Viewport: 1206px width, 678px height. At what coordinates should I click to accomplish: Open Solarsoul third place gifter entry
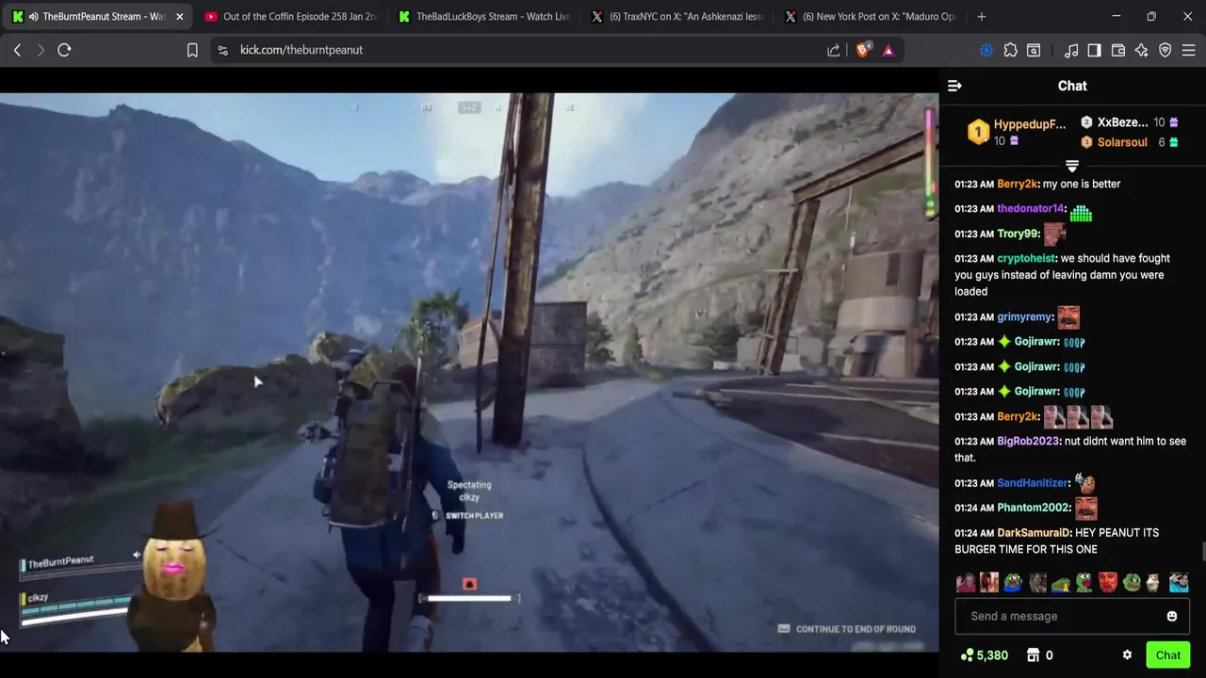click(1129, 142)
